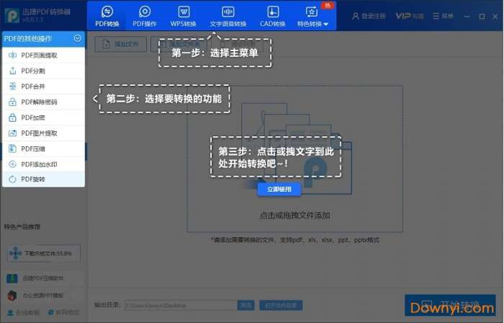Select the PDF加密 lock item

point(43,118)
